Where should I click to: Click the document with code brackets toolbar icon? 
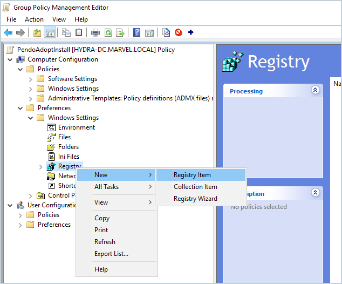click(166, 33)
